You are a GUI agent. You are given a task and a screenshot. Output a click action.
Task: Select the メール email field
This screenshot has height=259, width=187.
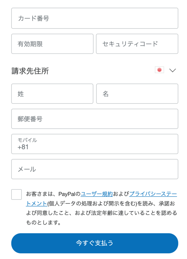(95, 169)
